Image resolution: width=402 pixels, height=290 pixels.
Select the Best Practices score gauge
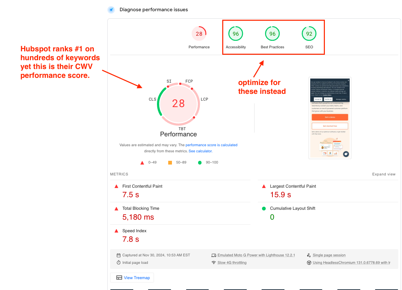point(272,34)
